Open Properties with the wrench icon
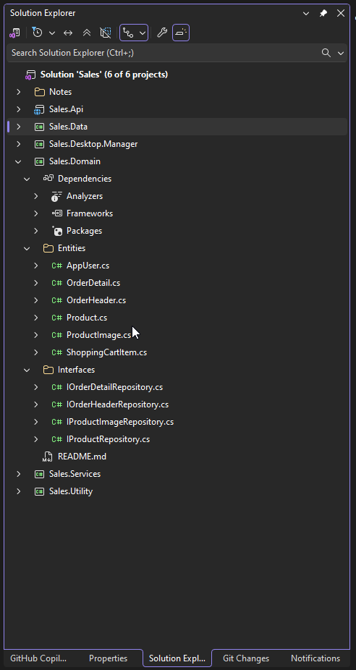356x670 pixels. 161,33
